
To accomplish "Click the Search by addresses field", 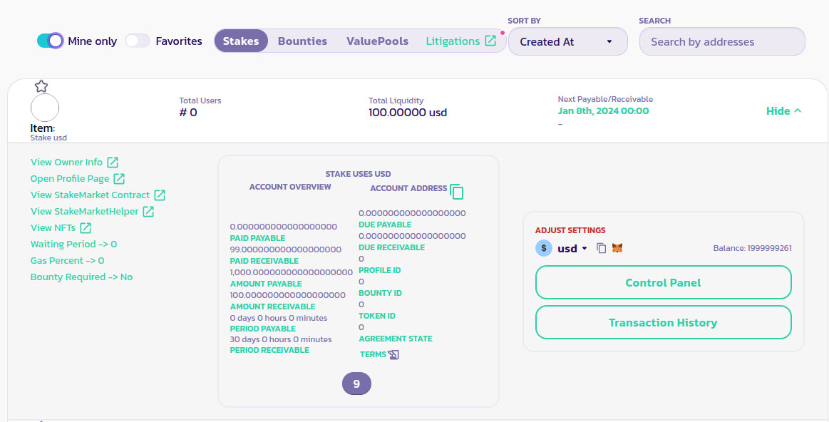I will [x=722, y=41].
